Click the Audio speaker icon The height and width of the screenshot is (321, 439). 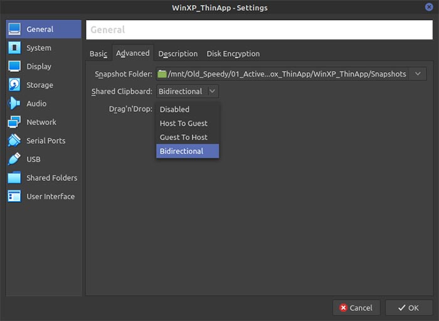point(14,104)
